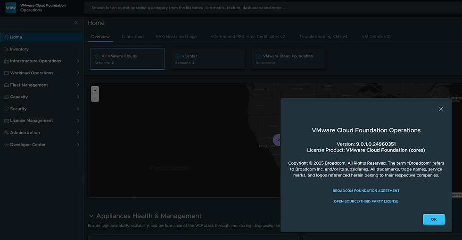Close the about dialog with X
The height and width of the screenshot is (240, 462).
[x=441, y=109]
